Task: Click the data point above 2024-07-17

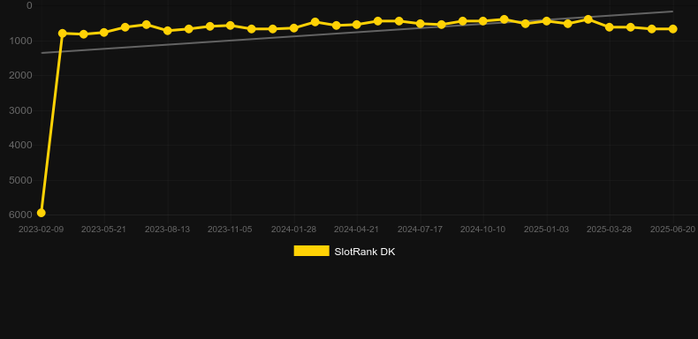Action: pos(421,24)
